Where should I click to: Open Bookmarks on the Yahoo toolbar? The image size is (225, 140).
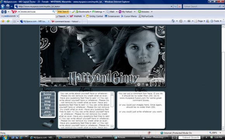(83, 12)
